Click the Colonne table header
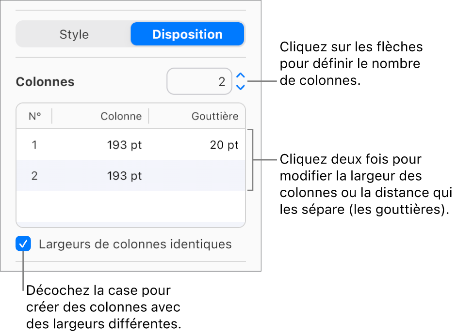 tap(121, 116)
